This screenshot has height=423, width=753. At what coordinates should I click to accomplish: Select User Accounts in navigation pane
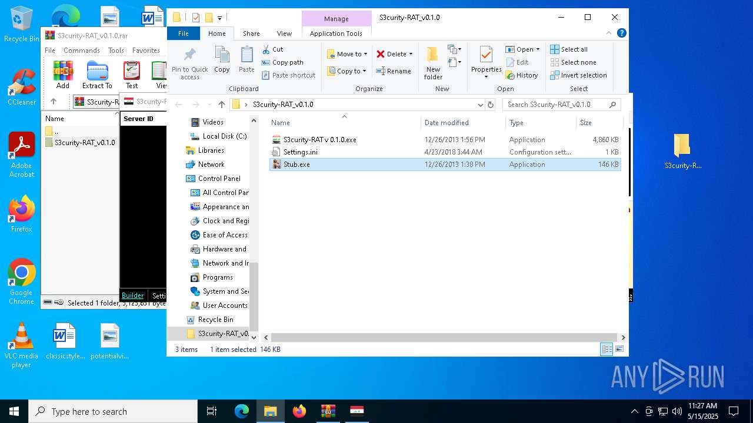219,305
